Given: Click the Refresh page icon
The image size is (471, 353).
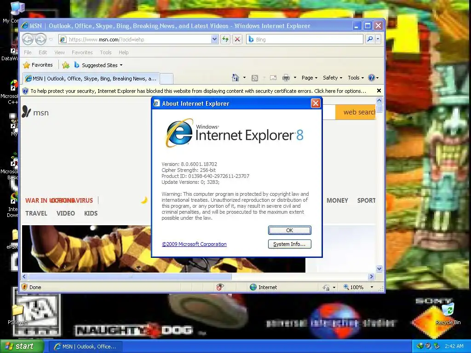Looking at the screenshot, I should point(225,39).
